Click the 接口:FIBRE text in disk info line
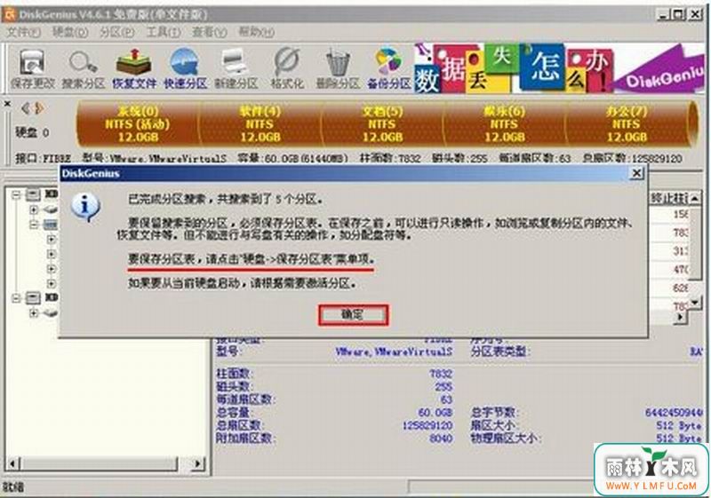711x498 pixels. coord(43,158)
